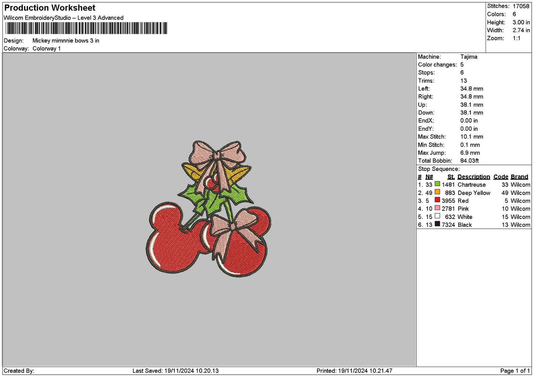The image size is (534, 377).
Task: Click the Zoom value 1:1
Action: pos(517,38)
